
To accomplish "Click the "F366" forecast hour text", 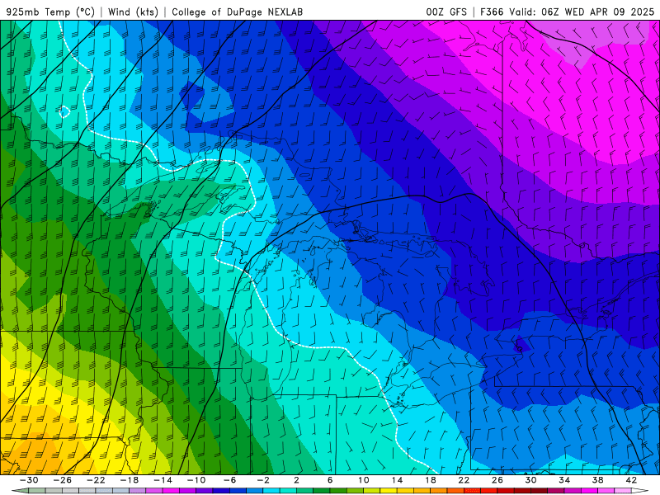I will click(x=492, y=12).
